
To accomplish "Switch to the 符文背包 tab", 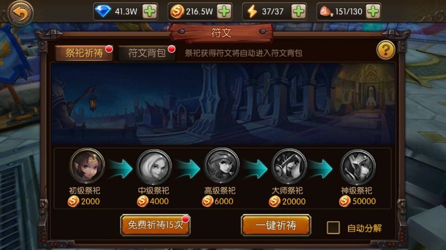I will pos(147,53).
